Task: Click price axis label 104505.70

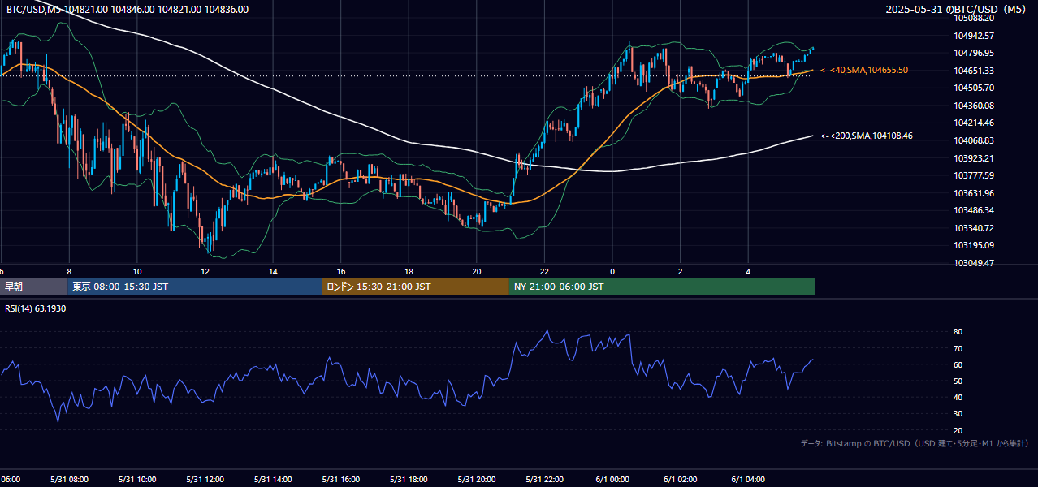Action: [x=975, y=88]
